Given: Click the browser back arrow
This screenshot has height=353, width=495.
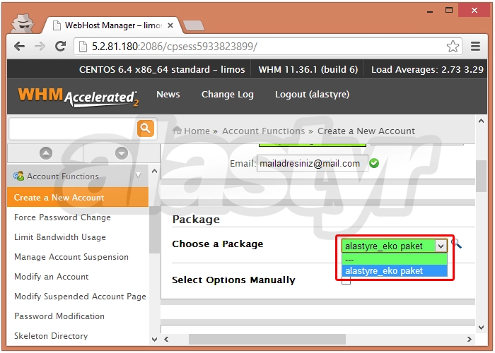Looking at the screenshot, I should pyautogui.click(x=20, y=47).
